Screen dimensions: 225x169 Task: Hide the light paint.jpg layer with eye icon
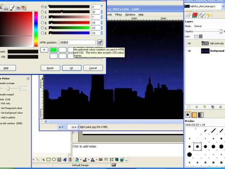(189, 43)
